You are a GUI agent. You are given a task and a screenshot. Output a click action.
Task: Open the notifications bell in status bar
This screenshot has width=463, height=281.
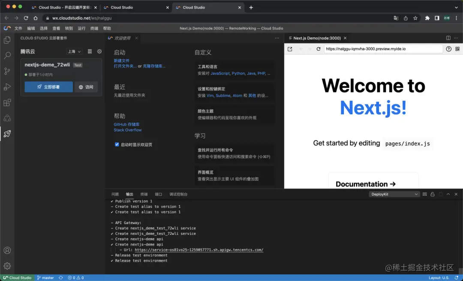click(457, 278)
